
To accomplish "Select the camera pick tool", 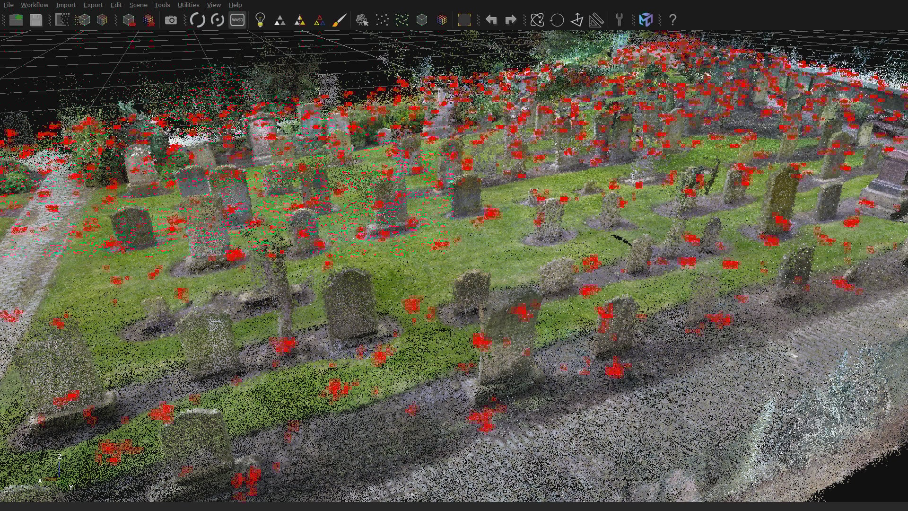I will tap(362, 20).
